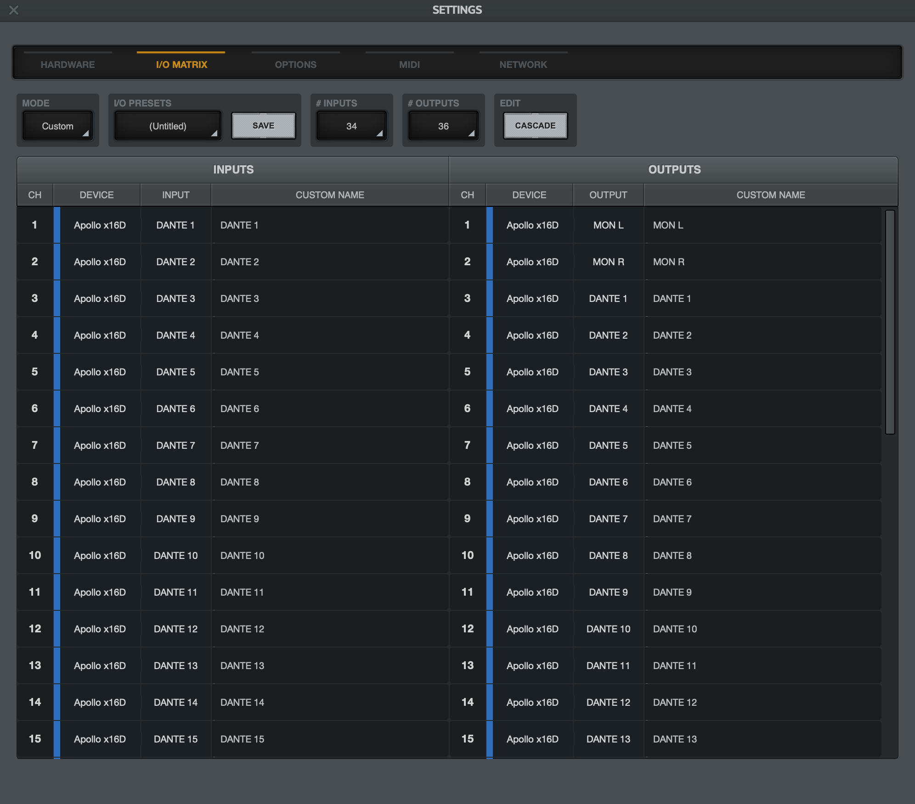
Task: Click the outputs list scrollbar
Action: click(x=890, y=321)
